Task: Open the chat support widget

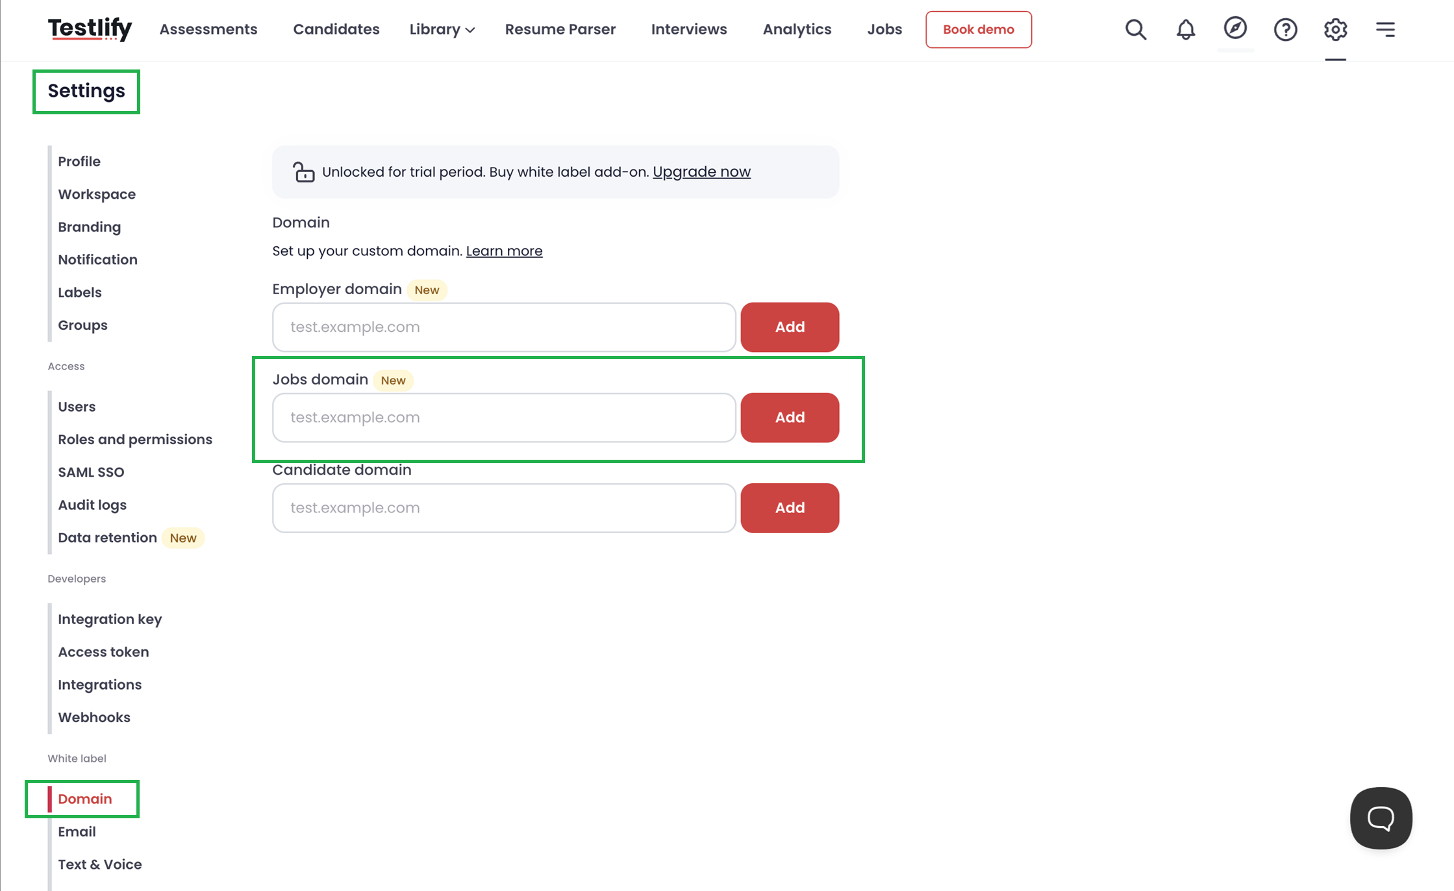Action: 1381,818
